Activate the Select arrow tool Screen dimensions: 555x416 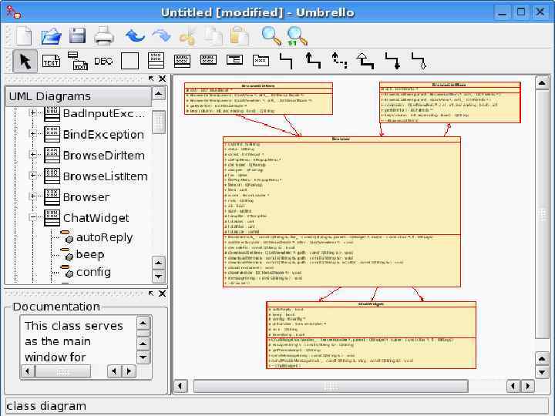coord(25,61)
